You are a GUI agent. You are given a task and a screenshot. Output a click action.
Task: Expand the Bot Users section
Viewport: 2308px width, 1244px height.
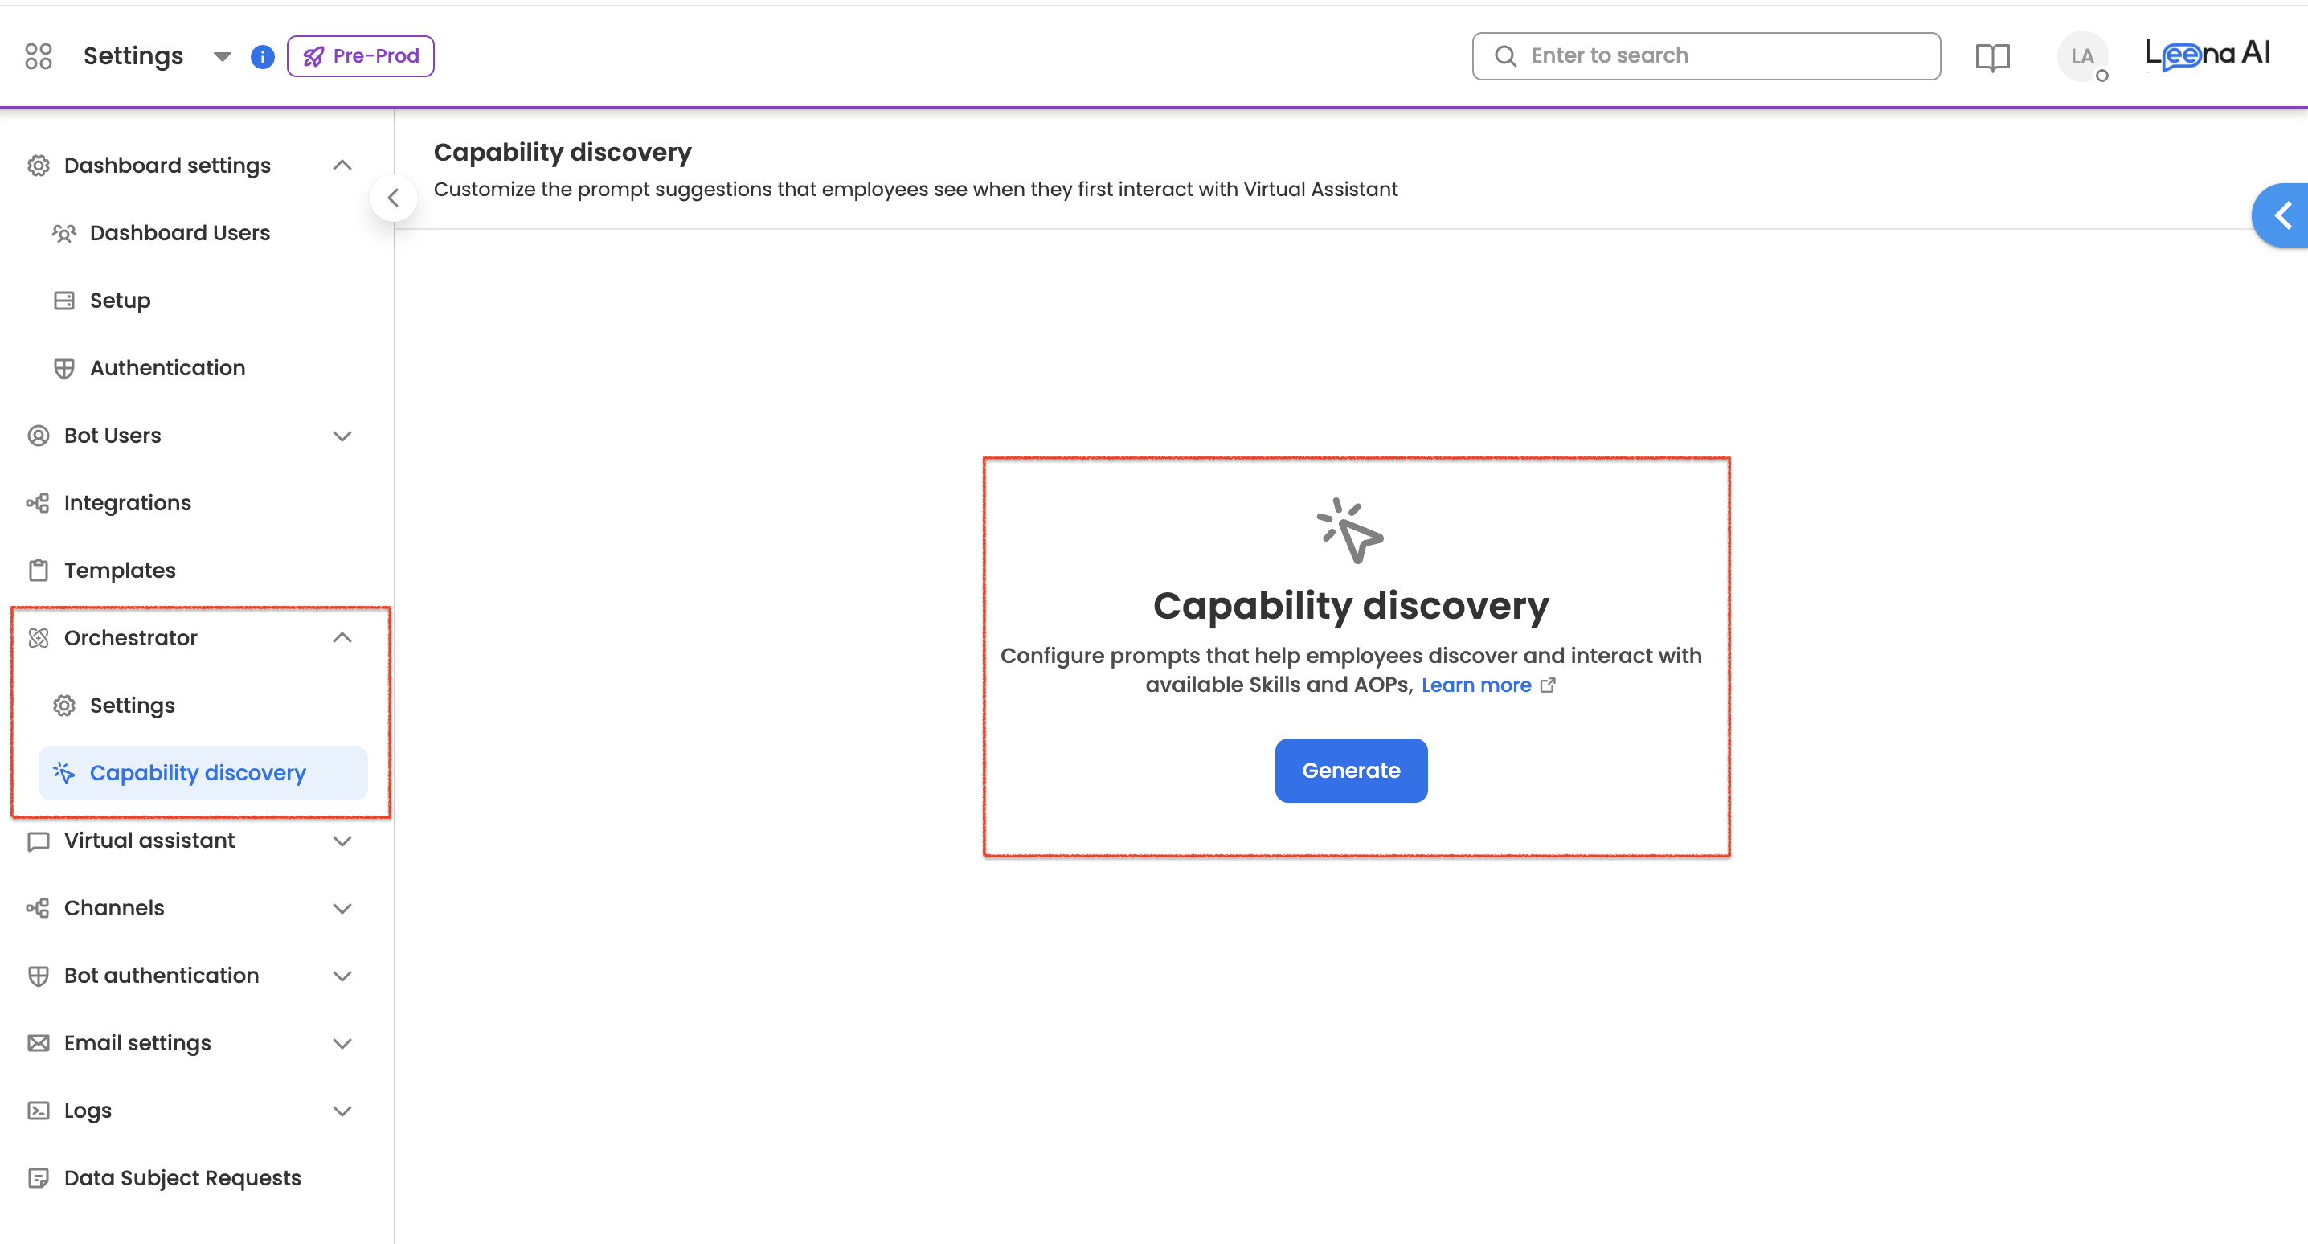pos(342,436)
